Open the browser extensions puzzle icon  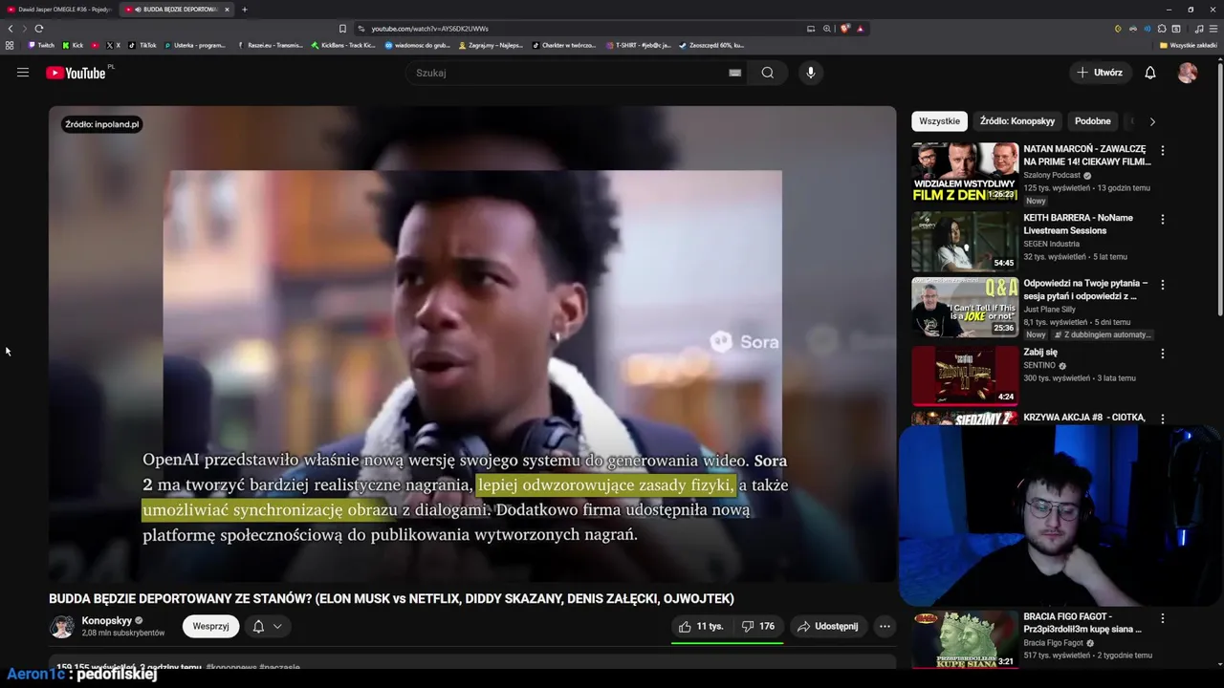(1162, 29)
